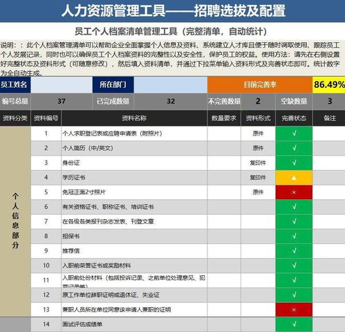Click green checkmark status for 推荐信 row
The height and width of the screenshot is (332, 345).
[294, 251]
